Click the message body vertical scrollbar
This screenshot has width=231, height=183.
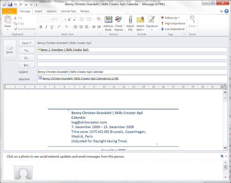(225, 120)
